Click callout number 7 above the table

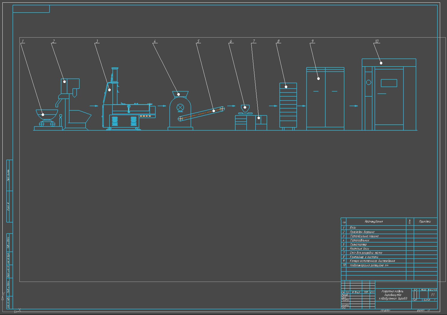coord(254,41)
